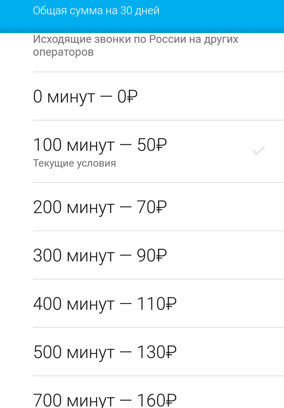This screenshot has width=284, height=408.
Task: Tap the 90₽ price label
Action: 152,256
